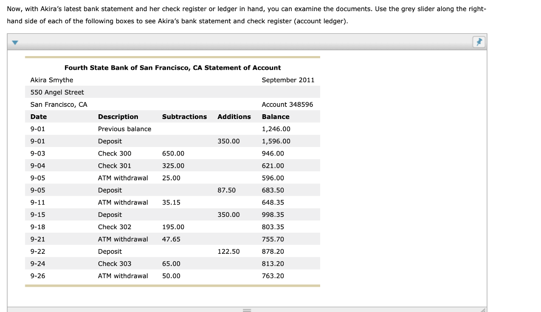Viewport: 541px width, 312px height.
Task: Select the Additions column header
Action: (x=234, y=116)
